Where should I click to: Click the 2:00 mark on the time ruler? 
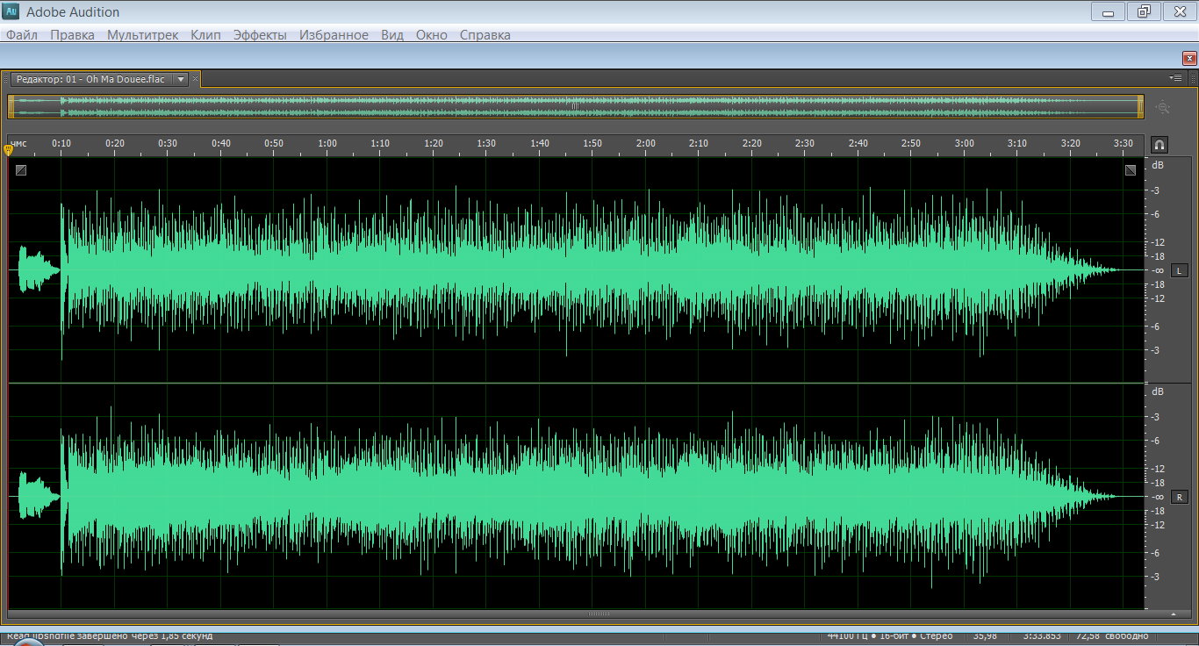(x=646, y=145)
